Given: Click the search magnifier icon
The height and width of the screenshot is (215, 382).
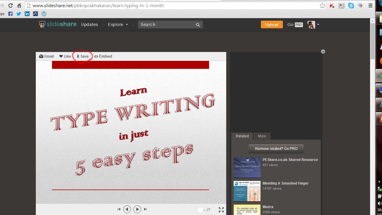Looking at the screenshot, I should tap(198, 25).
